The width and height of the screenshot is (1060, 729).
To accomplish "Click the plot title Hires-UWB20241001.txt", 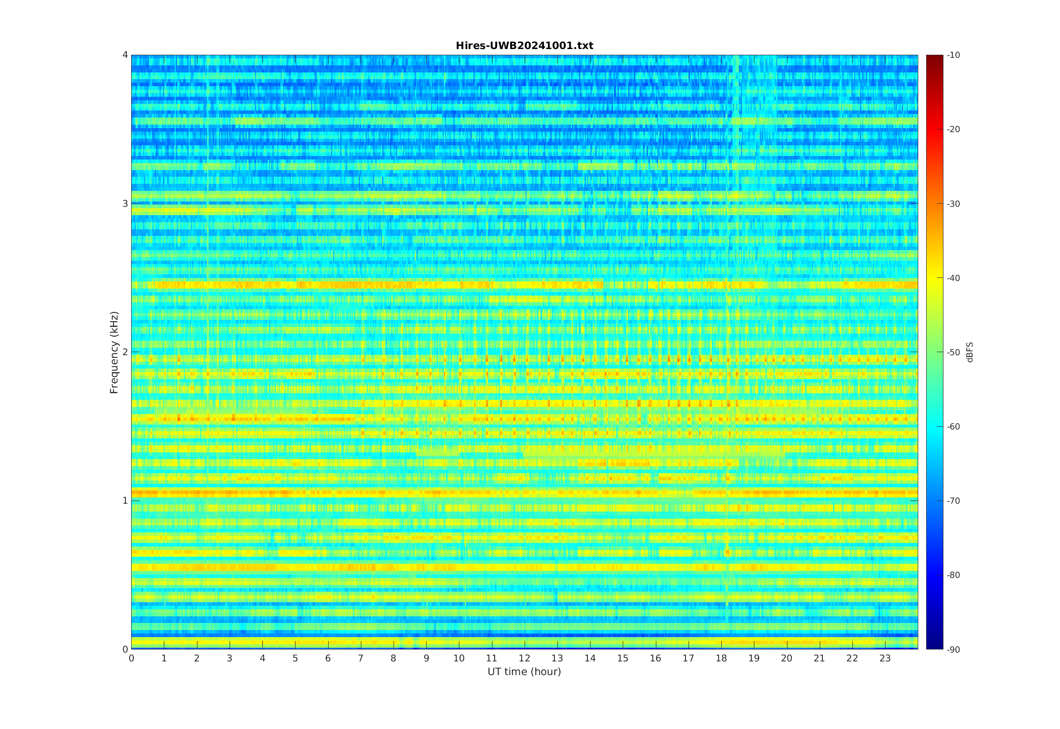I will click(524, 46).
